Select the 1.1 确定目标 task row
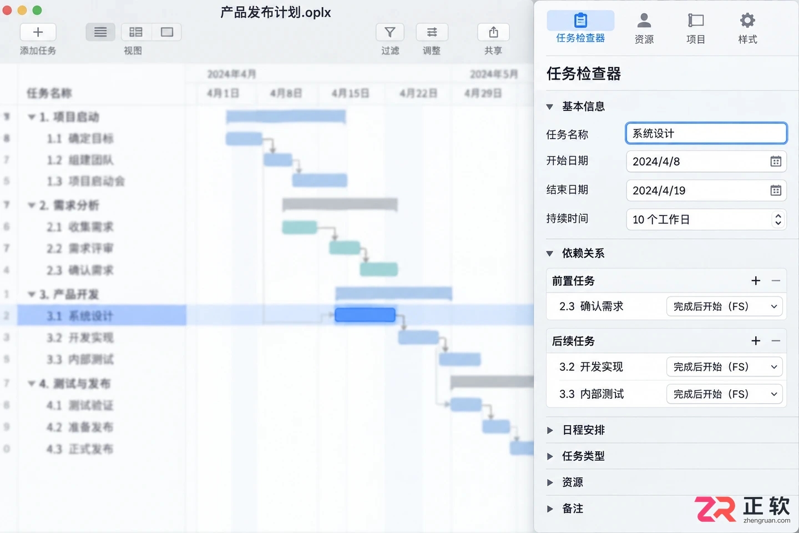Viewport: 799px width, 533px height. (102, 138)
